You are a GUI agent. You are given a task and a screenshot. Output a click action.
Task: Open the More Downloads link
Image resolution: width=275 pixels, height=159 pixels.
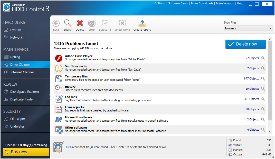tap(202, 3)
